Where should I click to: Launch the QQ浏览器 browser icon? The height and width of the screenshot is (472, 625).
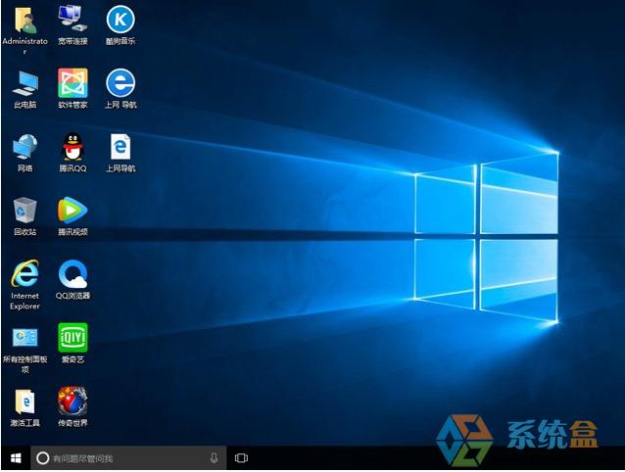[x=72, y=274]
